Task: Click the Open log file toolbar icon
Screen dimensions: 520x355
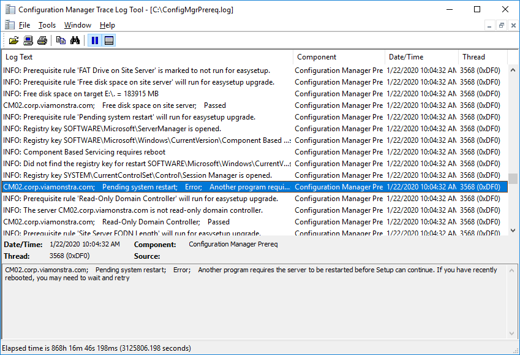Action: [13, 40]
